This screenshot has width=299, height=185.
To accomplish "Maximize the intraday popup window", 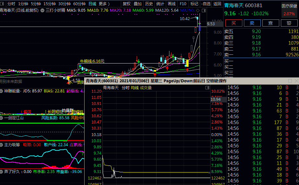I will 290,81.
